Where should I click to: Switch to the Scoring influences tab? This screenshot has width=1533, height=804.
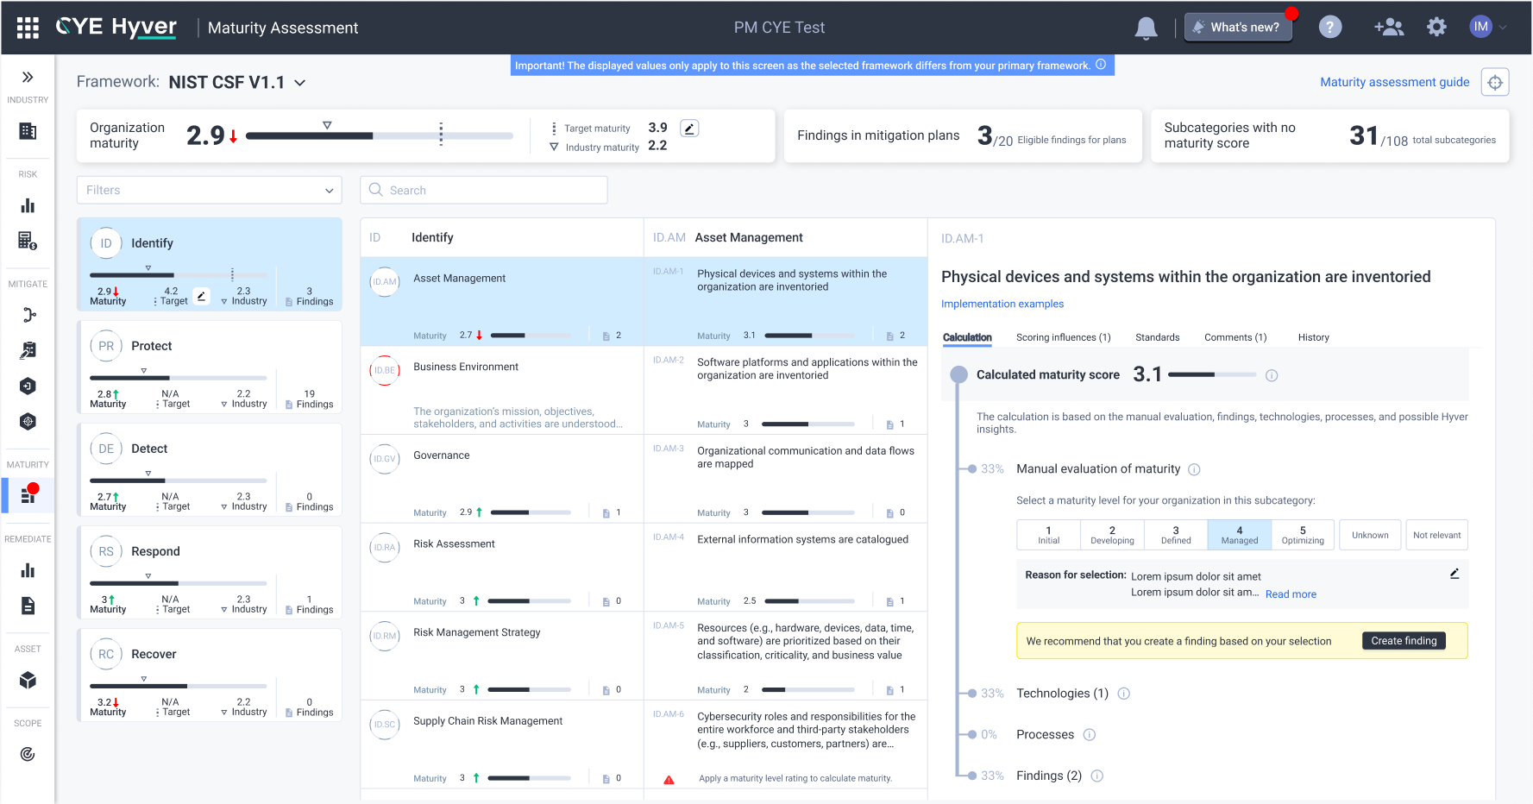1063,337
